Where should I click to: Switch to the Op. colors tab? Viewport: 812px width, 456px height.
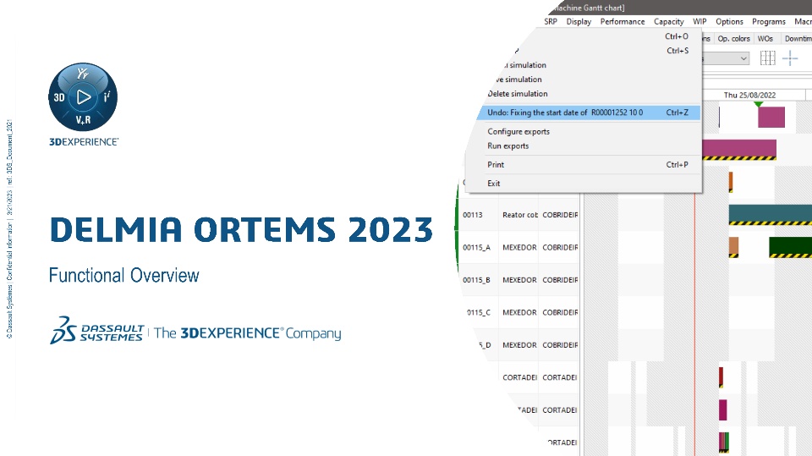[733, 39]
